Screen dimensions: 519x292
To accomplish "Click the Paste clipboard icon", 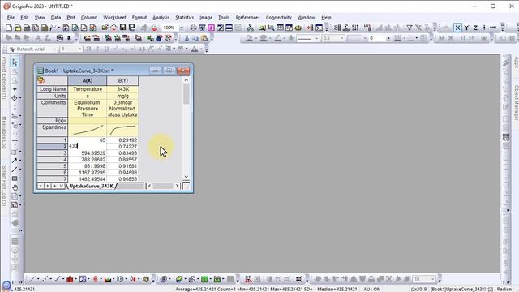I will [x=204, y=38].
